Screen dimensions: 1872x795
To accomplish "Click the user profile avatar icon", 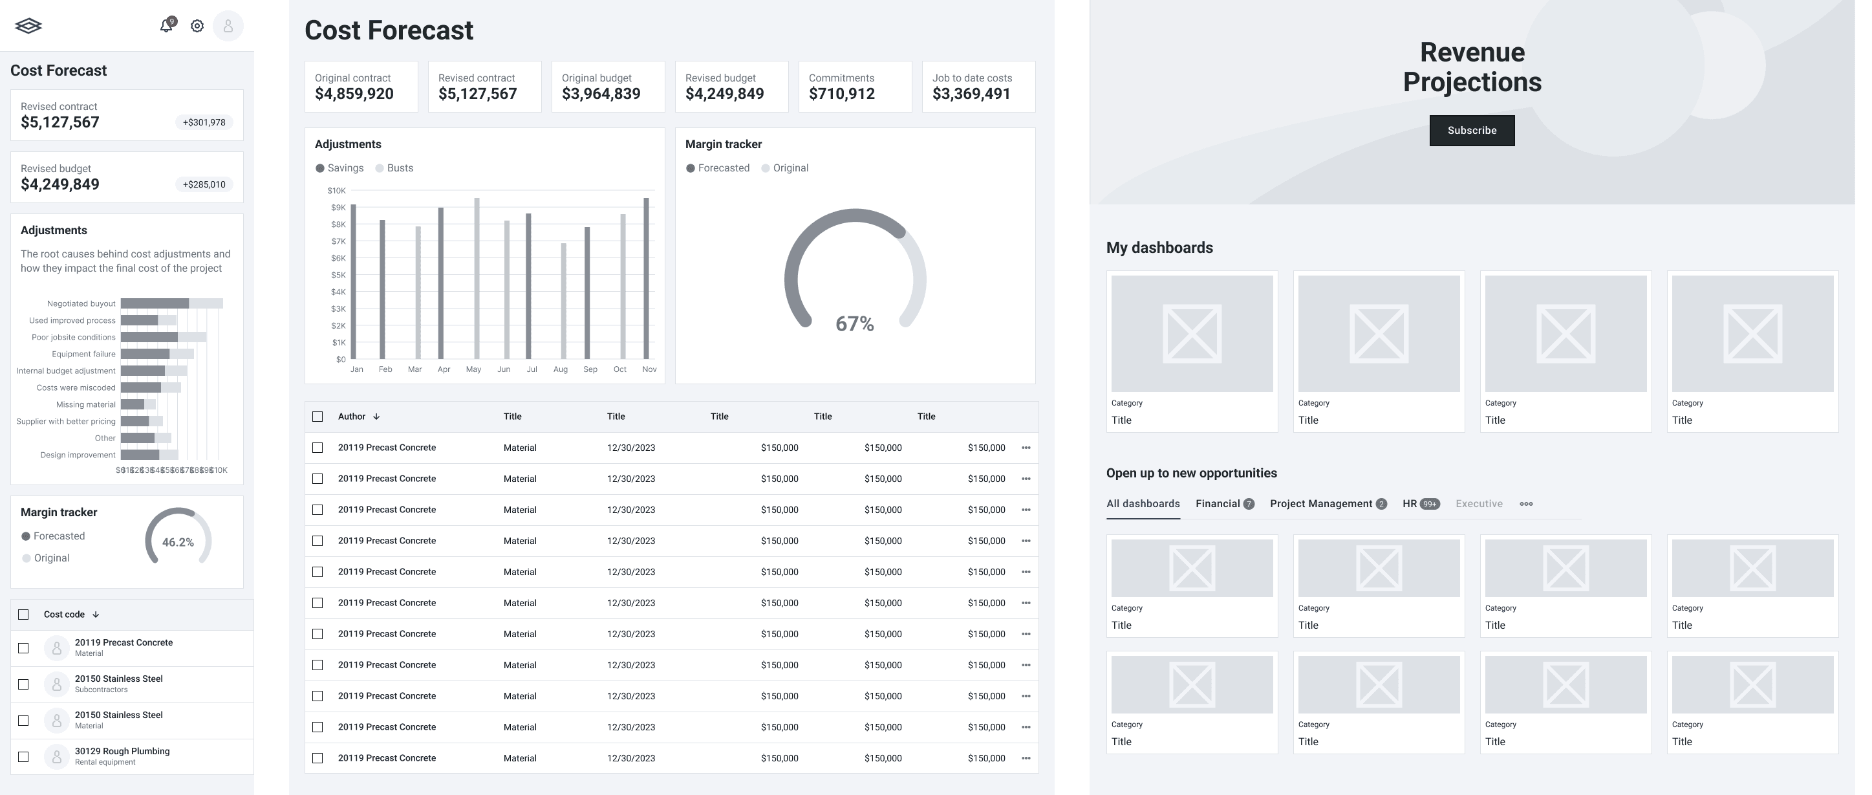I will pos(228,26).
